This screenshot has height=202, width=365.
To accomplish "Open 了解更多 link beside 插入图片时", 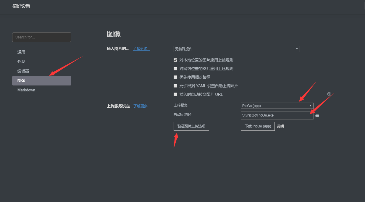I will tap(141, 49).
